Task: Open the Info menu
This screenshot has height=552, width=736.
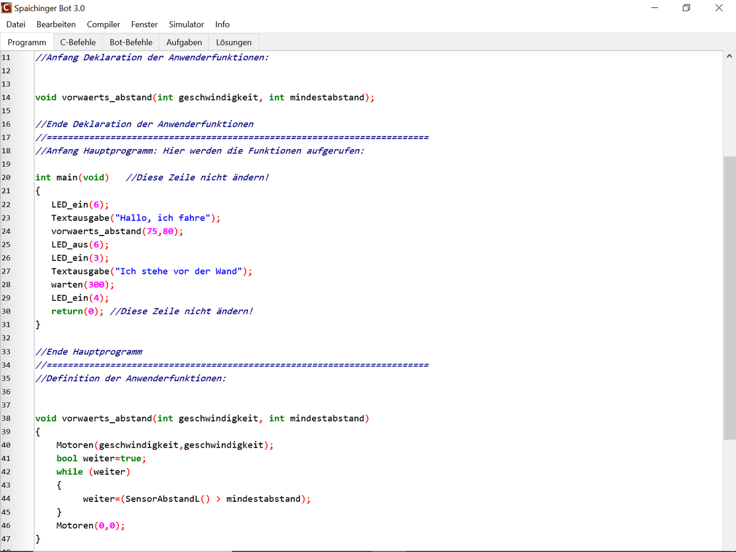Action: point(222,24)
